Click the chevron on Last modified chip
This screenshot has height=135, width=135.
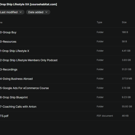point(21,12)
